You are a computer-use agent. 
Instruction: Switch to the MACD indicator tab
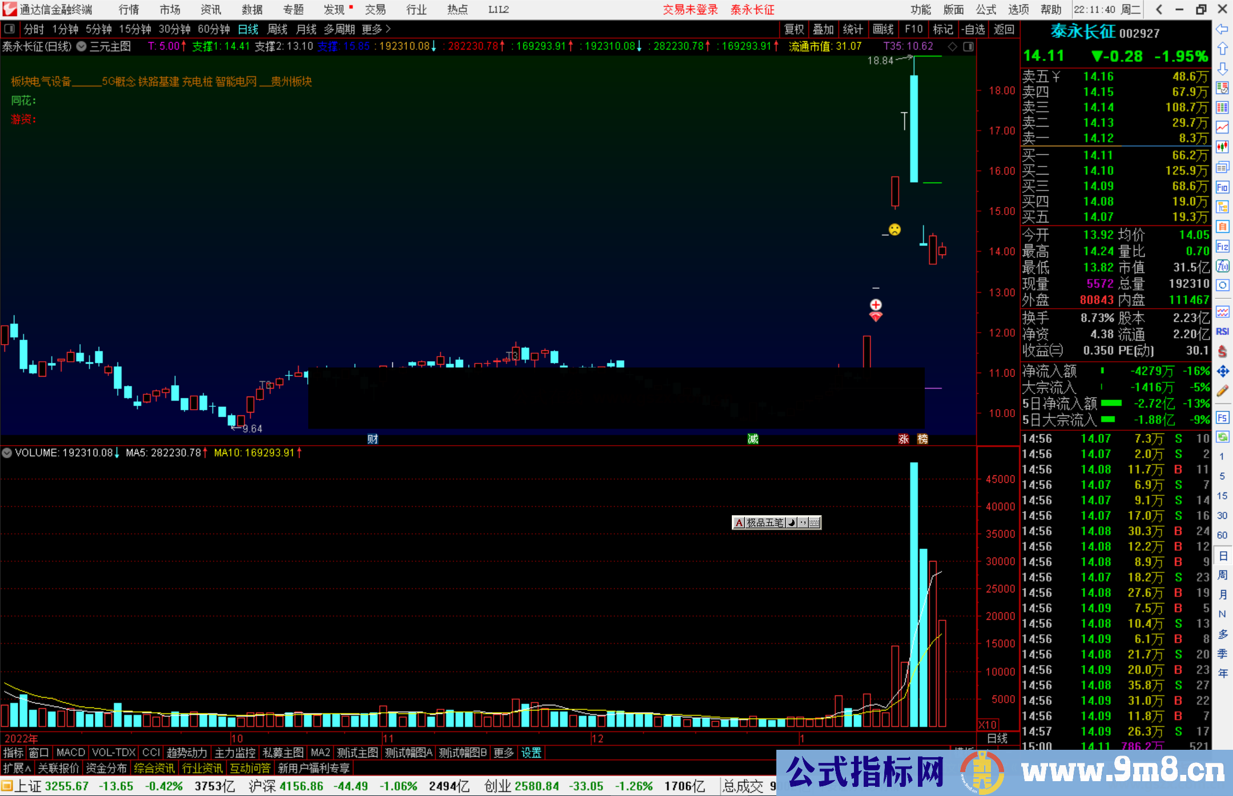coord(71,753)
